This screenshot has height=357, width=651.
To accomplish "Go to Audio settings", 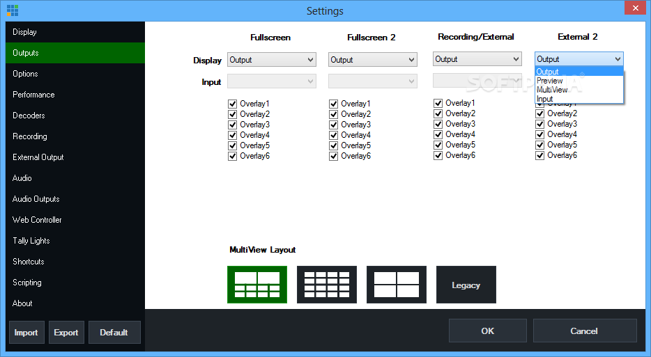I will tap(75, 178).
